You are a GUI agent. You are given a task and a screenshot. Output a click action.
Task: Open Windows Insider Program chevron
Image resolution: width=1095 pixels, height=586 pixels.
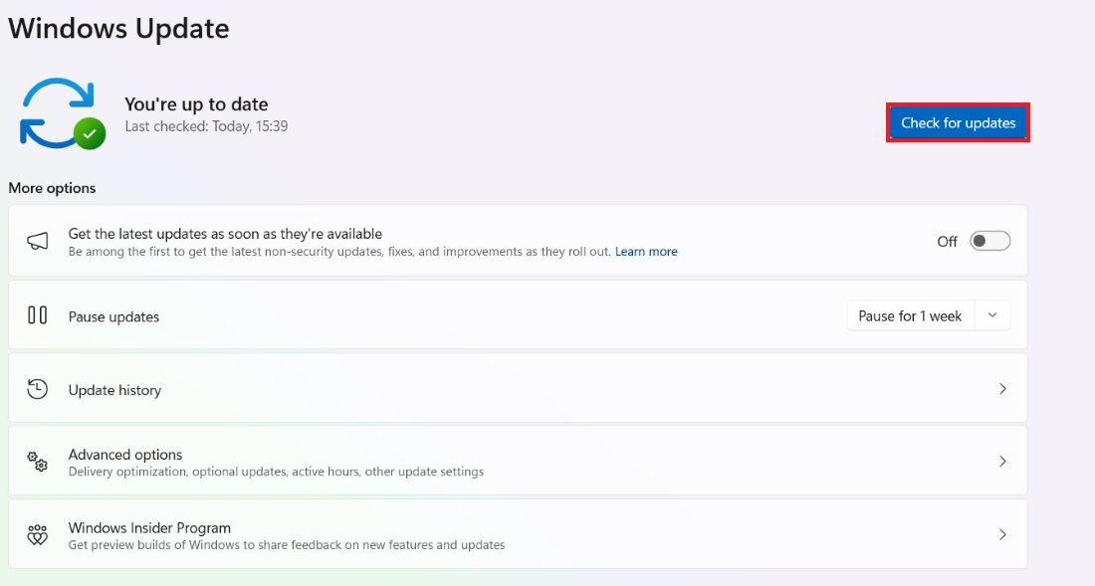[x=1002, y=534]
